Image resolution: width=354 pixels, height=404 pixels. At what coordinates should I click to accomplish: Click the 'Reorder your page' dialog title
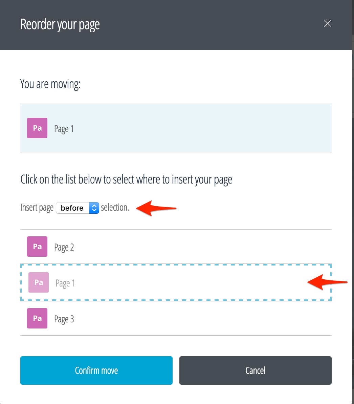[60, 25]
